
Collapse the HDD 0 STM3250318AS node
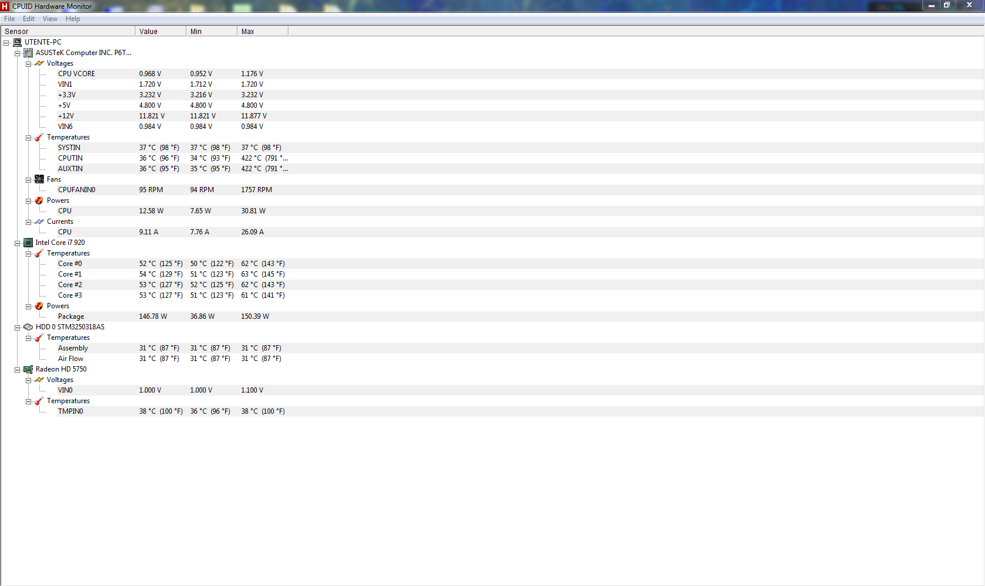[18, 328]
